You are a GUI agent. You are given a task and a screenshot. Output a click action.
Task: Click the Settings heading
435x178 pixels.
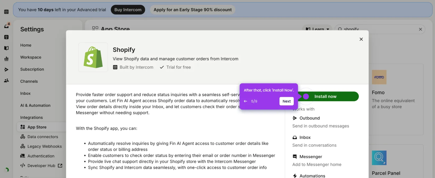tap(32, 29)
